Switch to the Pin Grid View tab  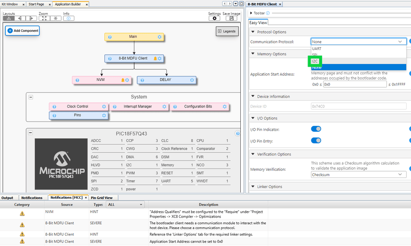point(102,198)
